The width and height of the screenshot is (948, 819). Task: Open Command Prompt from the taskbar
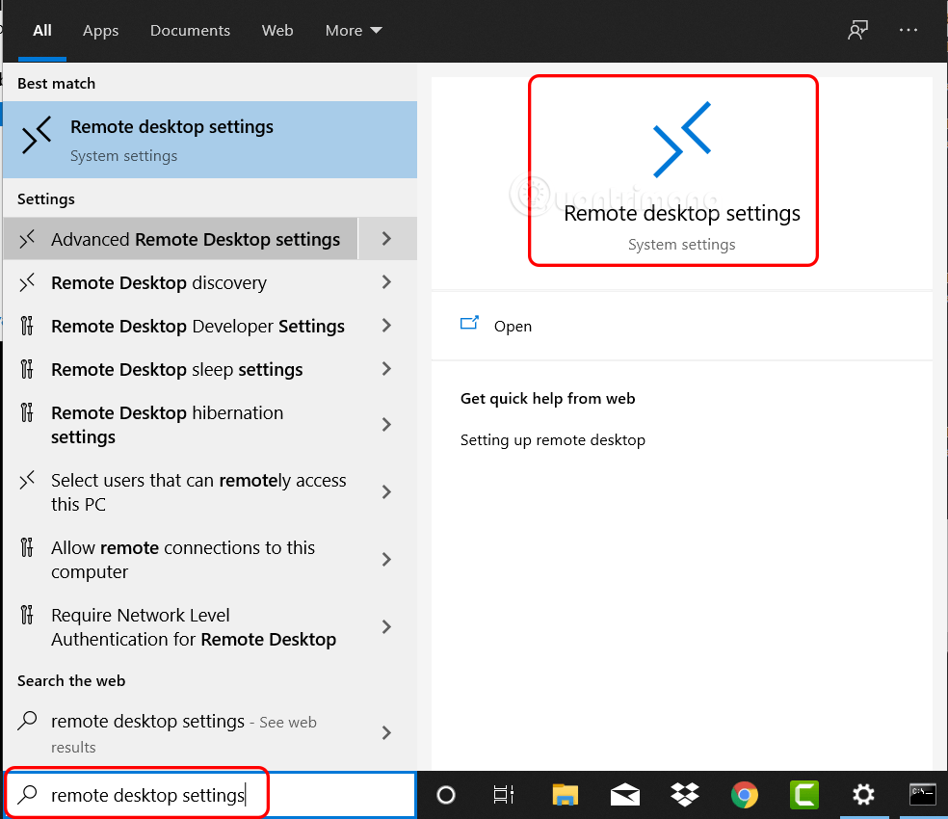coord(922,795)
